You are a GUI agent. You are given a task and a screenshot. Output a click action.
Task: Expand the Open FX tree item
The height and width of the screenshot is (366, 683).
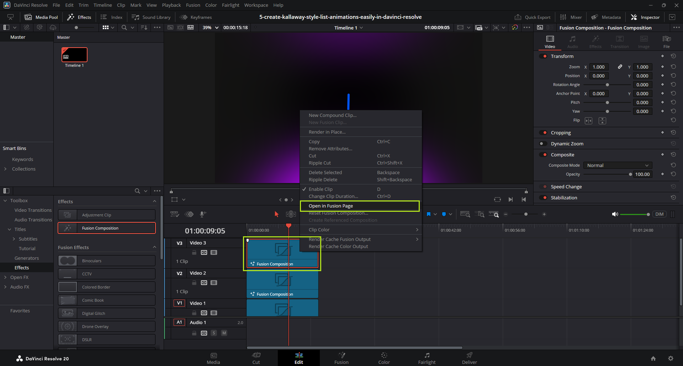click(x=5, y=277)
